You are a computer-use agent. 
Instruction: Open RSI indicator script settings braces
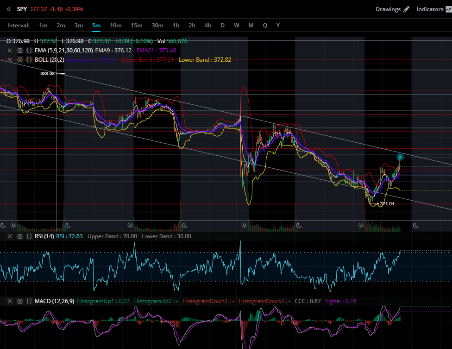(29, 236)
